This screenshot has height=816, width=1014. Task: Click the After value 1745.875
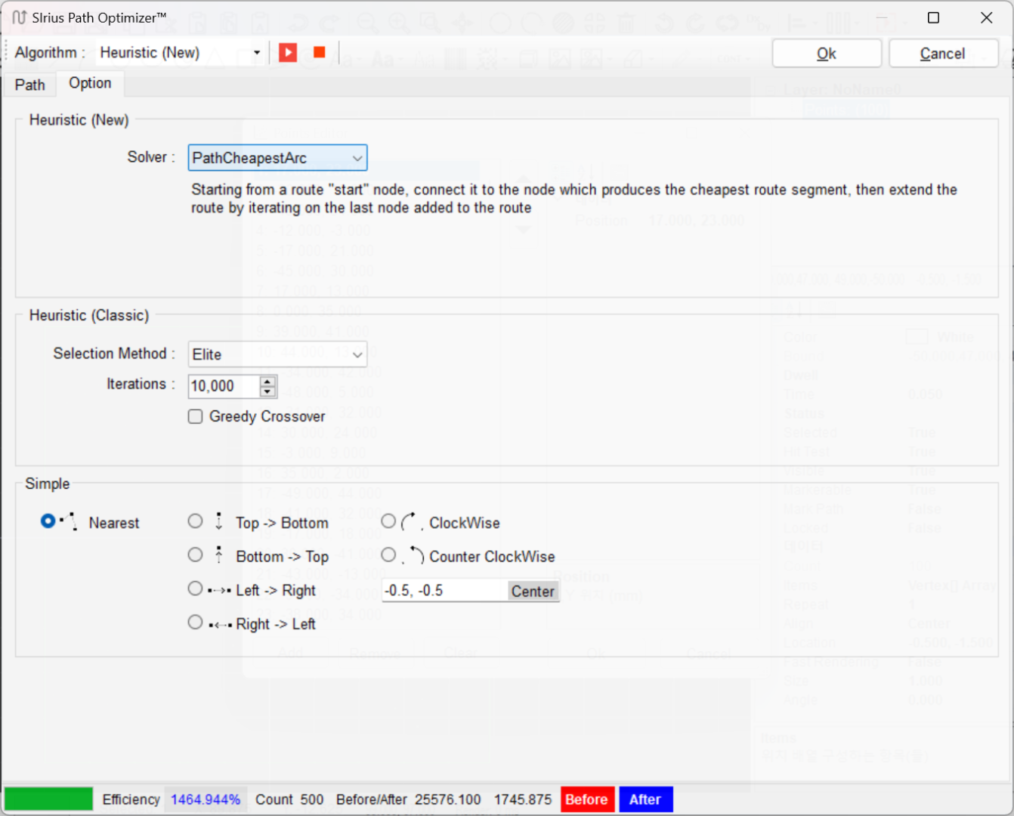click(x=523, y=799)
